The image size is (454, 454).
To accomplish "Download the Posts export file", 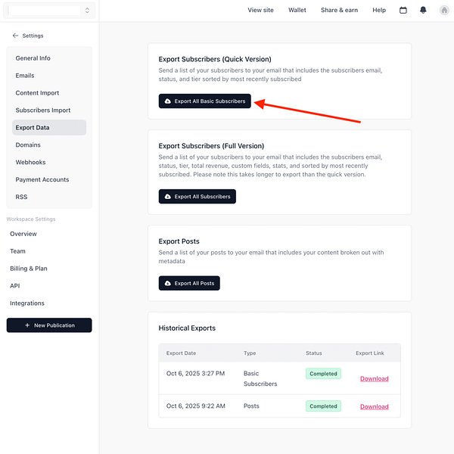I will [374, 406].
